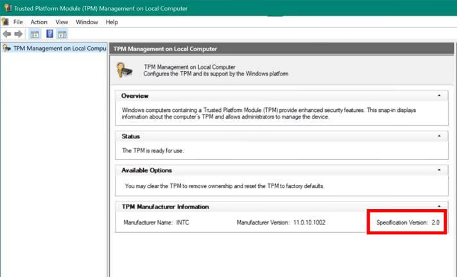
Task: Click the MMC app icon beside File
Action: [5, 22]
